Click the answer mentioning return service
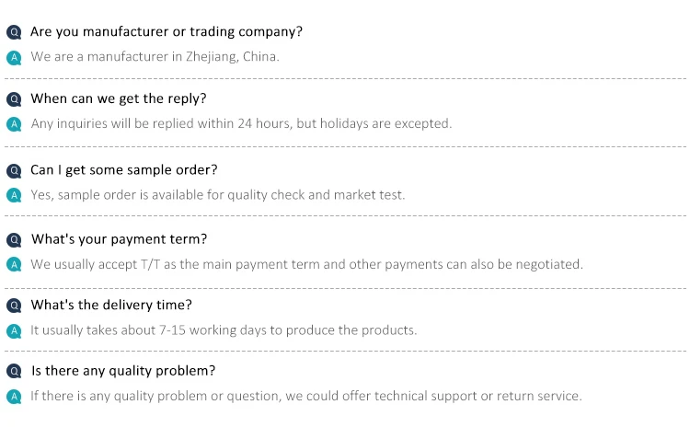Image resolution: width=690 pixels, height=439 pixels. (x=306, y=397)
